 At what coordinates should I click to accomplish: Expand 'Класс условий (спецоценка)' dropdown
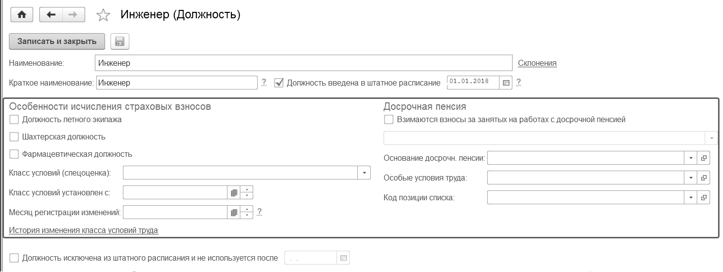(364, 173)
